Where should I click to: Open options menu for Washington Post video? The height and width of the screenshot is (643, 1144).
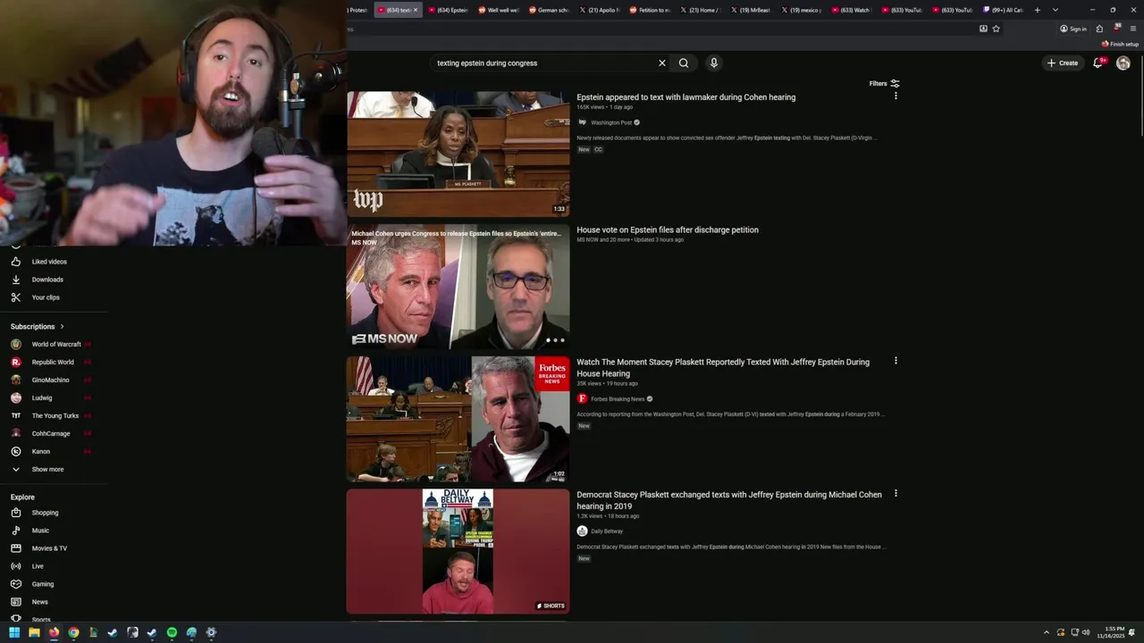point(896,96)
